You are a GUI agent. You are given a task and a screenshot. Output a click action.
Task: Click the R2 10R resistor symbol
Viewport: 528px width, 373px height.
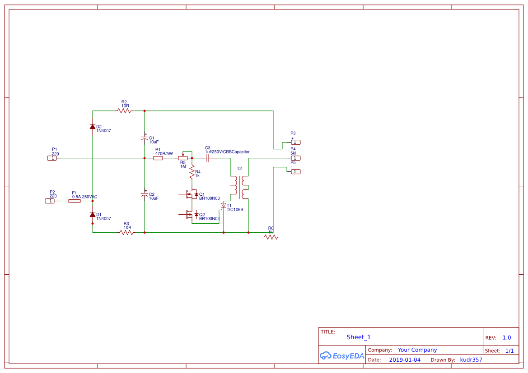[124, 111]
